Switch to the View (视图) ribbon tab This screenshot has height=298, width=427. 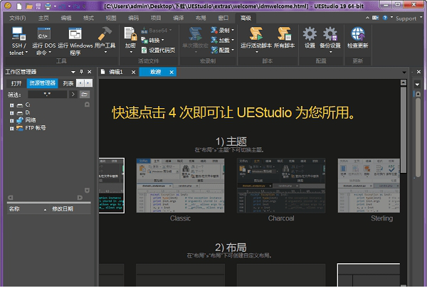tap(111, 18)
